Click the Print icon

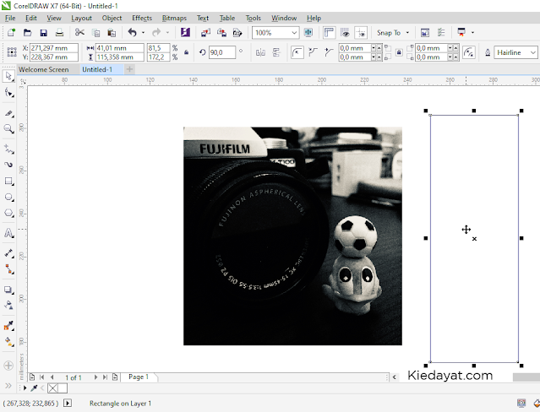tap(59, 33)
